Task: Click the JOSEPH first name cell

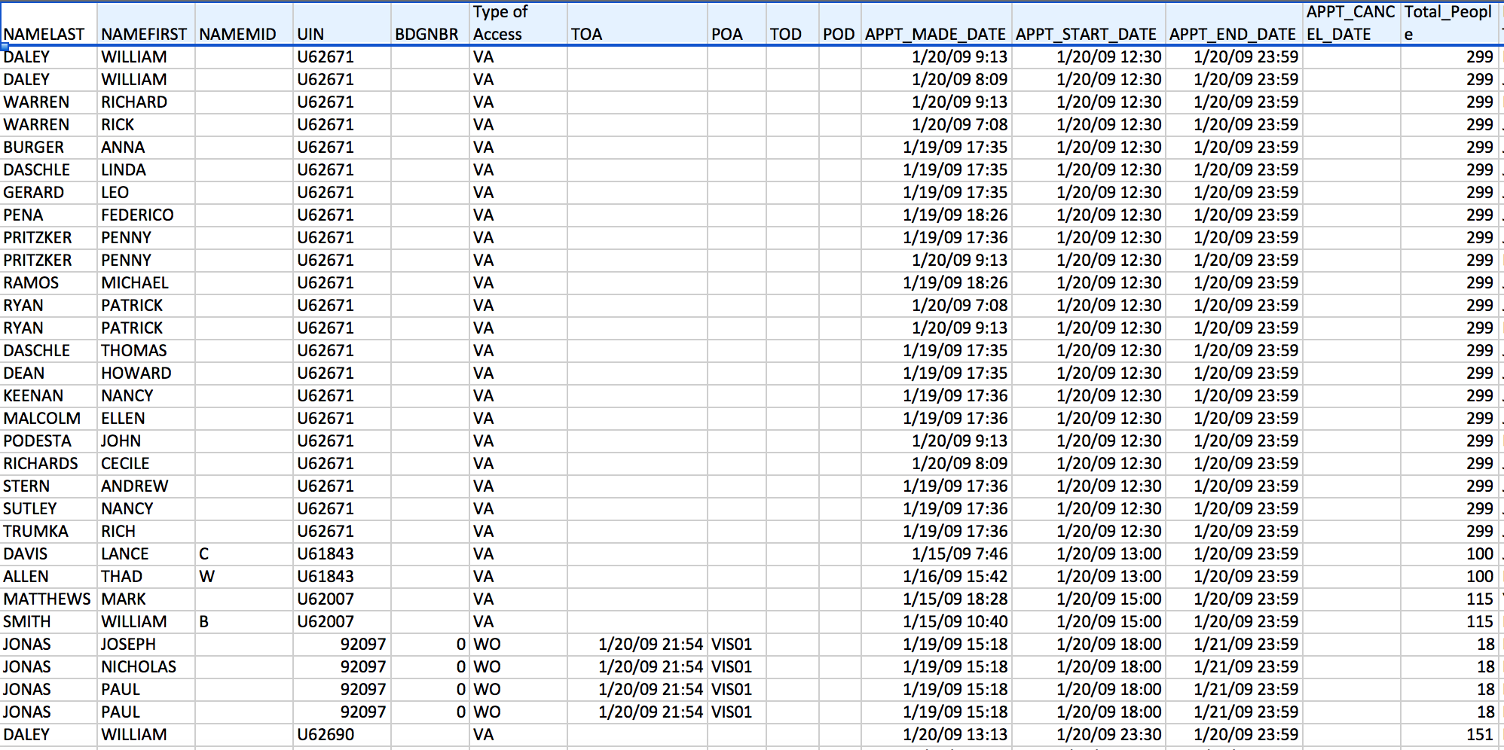Action: 146,645
